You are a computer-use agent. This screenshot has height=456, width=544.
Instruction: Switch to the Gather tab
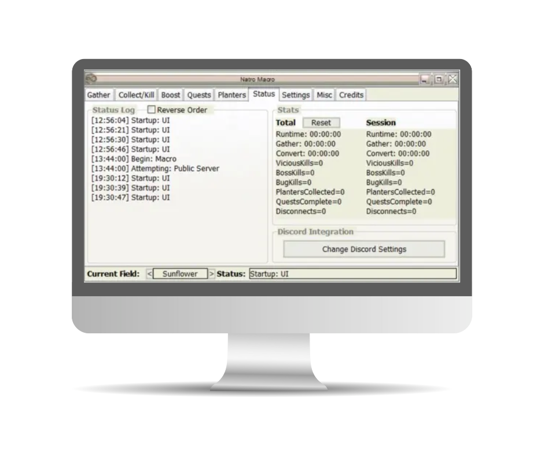click(98, 94)
